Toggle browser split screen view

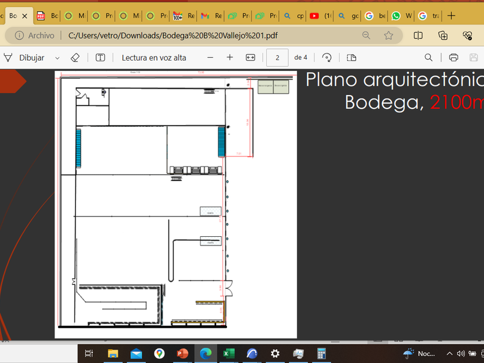click(x=418, y=36)
